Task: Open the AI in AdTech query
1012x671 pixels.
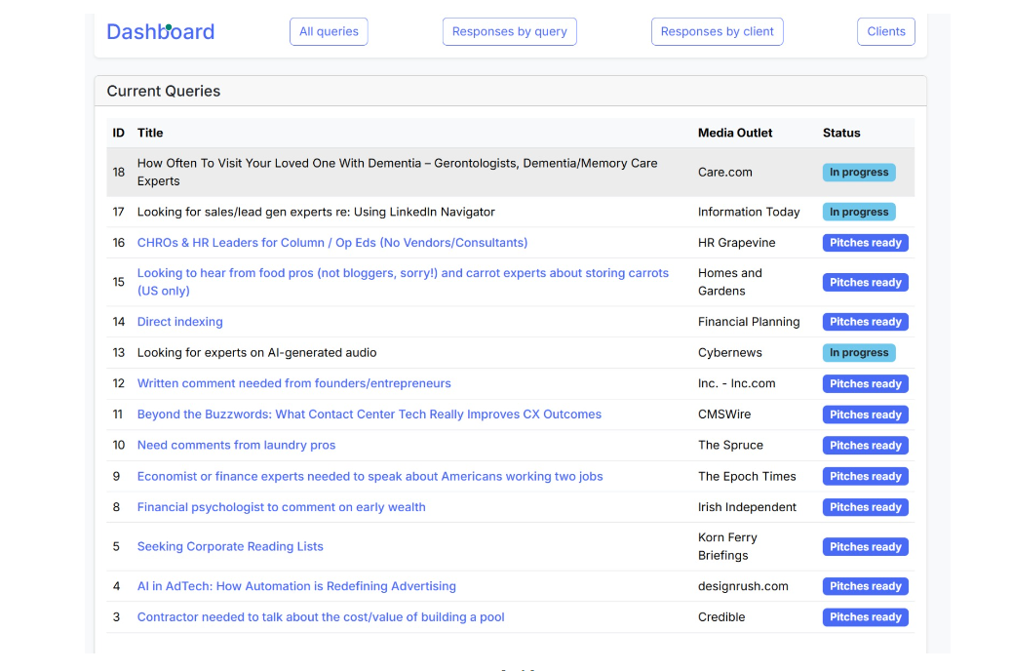Action: (296, 586)
